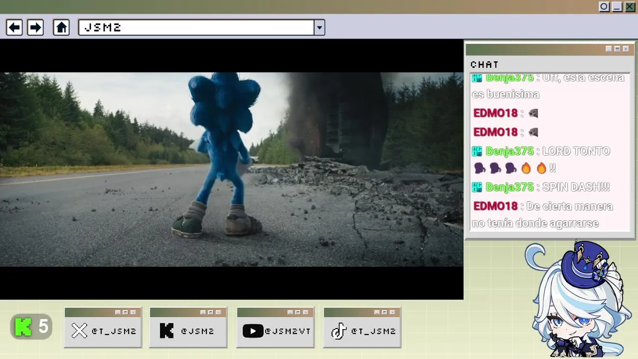
Task: Click the CHAT panel title
Action: [484, 64]
